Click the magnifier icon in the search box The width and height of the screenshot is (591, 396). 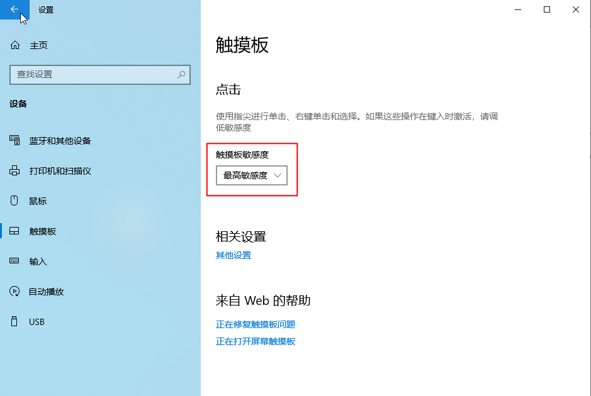coord(182,75)
